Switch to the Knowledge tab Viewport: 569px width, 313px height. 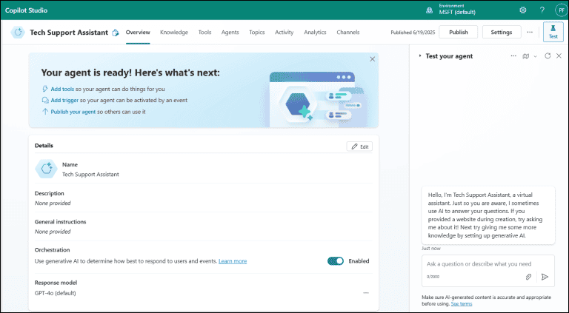pos(174,33)
